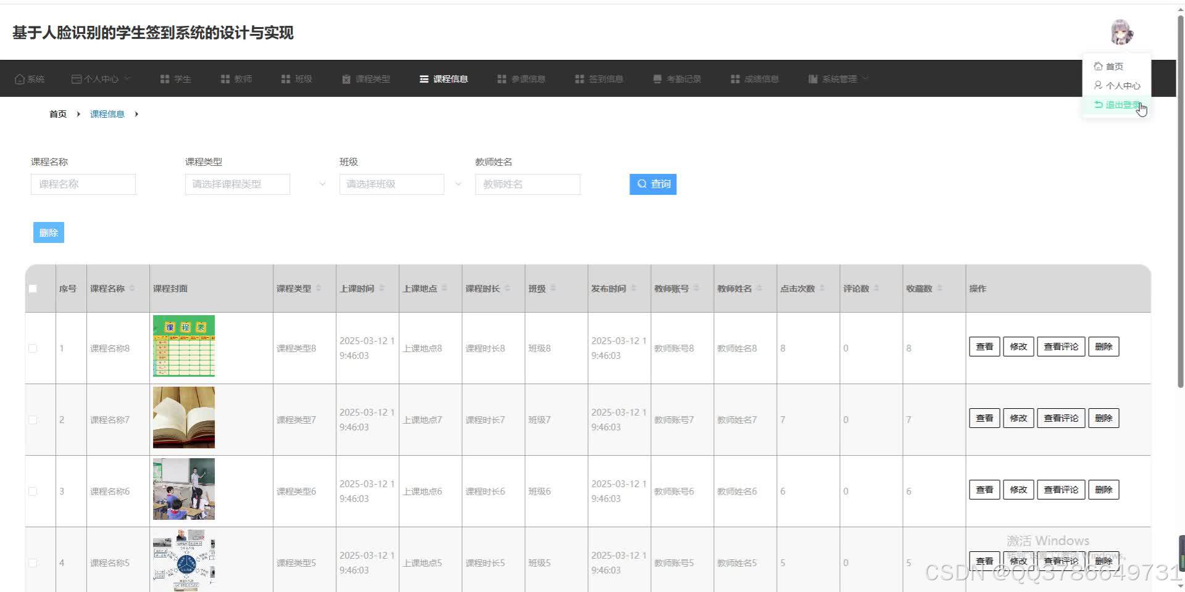This screenshot has height=592, width=1185.
Task: Click 删除 for 课程名称8 row
Action: (1104, 347)
